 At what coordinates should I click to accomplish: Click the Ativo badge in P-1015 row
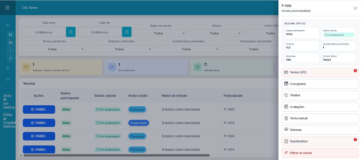[x=66, y=149]
